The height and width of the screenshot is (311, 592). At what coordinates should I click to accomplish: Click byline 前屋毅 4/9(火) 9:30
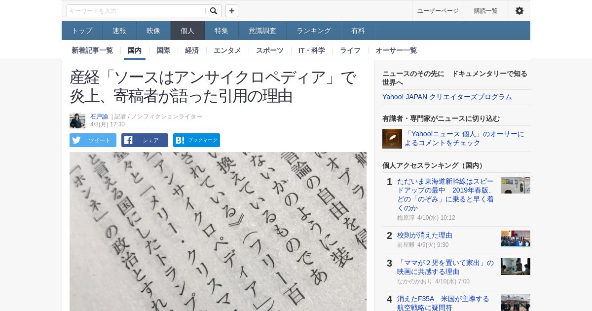point(423,245)
